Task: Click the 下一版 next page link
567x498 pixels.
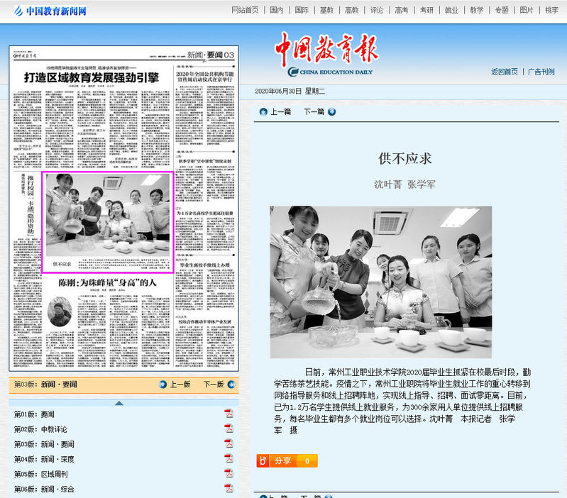Action: point(214,384)
